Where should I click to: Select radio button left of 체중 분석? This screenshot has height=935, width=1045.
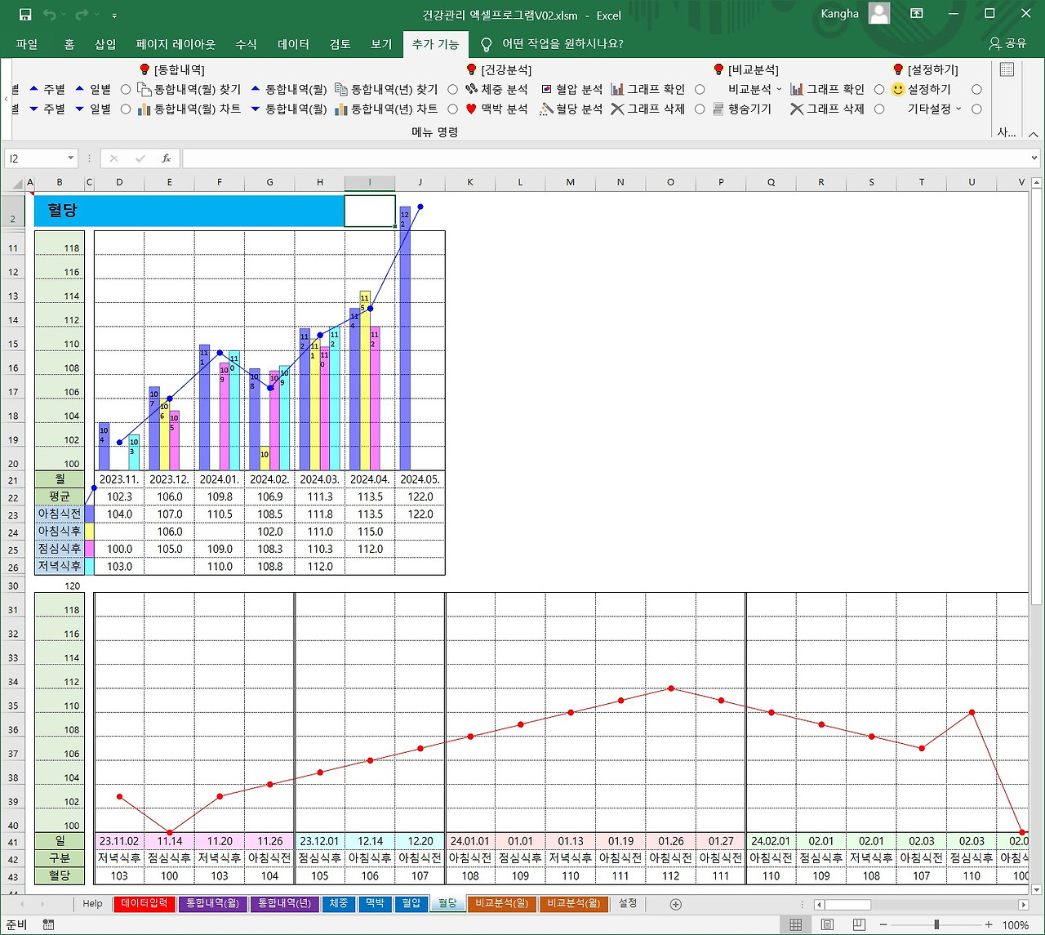click(453, 89)
